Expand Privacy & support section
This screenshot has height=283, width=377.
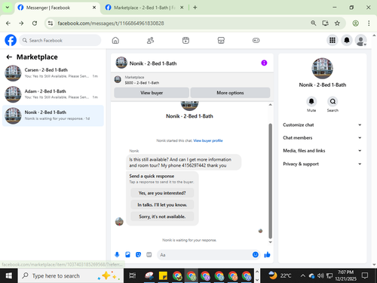322,164
